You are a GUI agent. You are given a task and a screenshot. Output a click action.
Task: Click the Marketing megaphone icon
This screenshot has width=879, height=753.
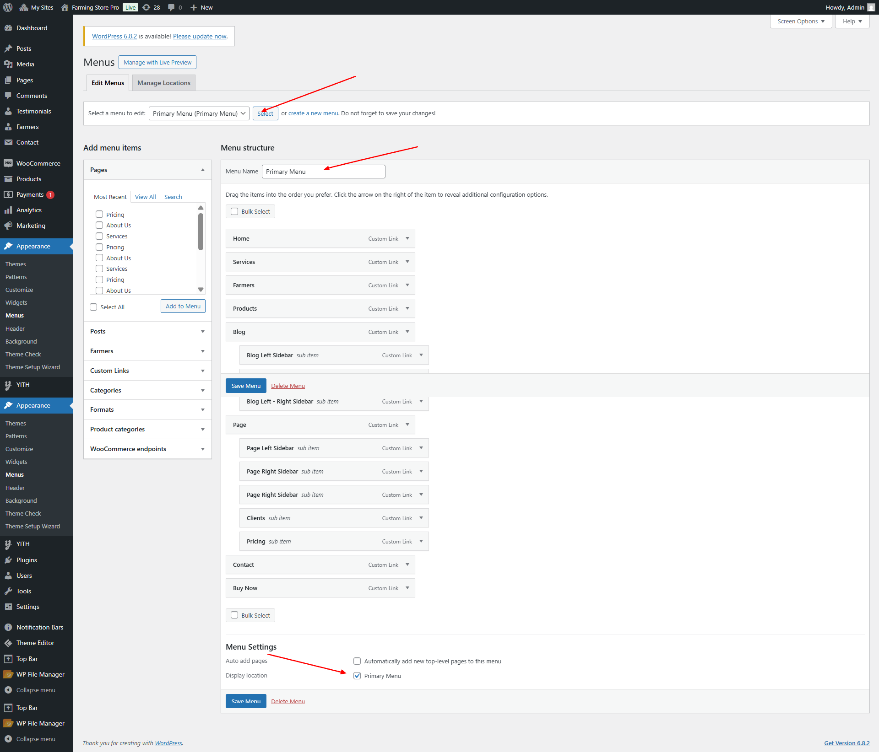pos(8,226)
